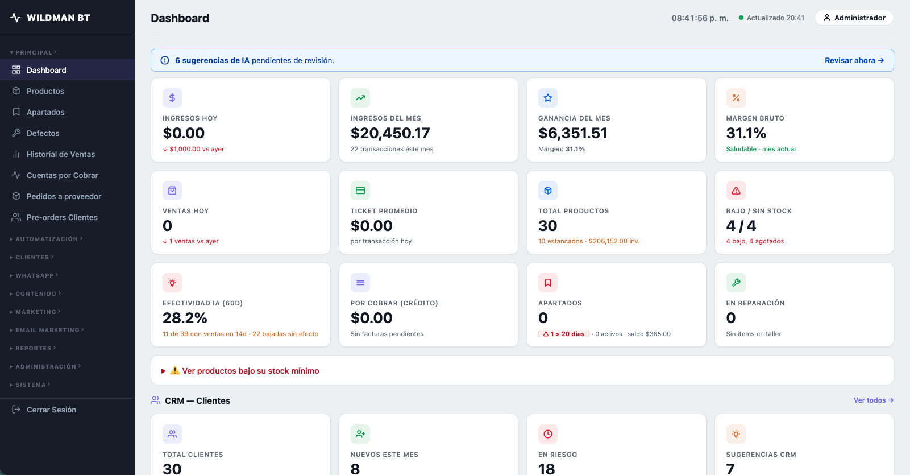Open Pedidos a proveedor page
The width and height of the screenshot is (910, 475).
pyautogui.click(x=67, y=196)
